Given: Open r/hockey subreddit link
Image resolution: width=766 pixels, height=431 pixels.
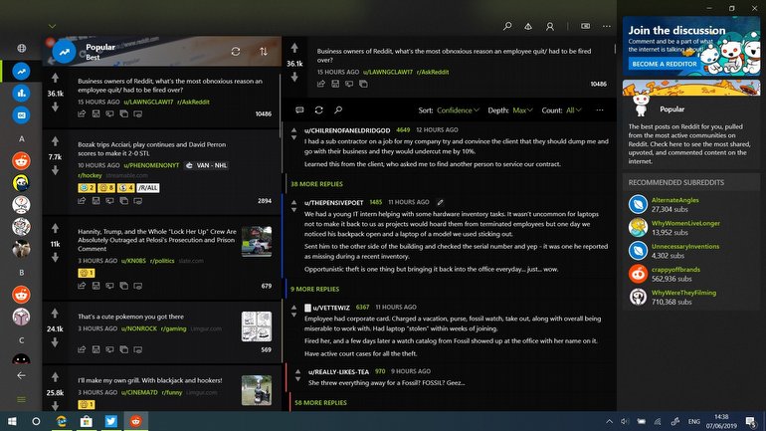Looking at the screenshot, I should pyautogui.click(x=90, y=175).
